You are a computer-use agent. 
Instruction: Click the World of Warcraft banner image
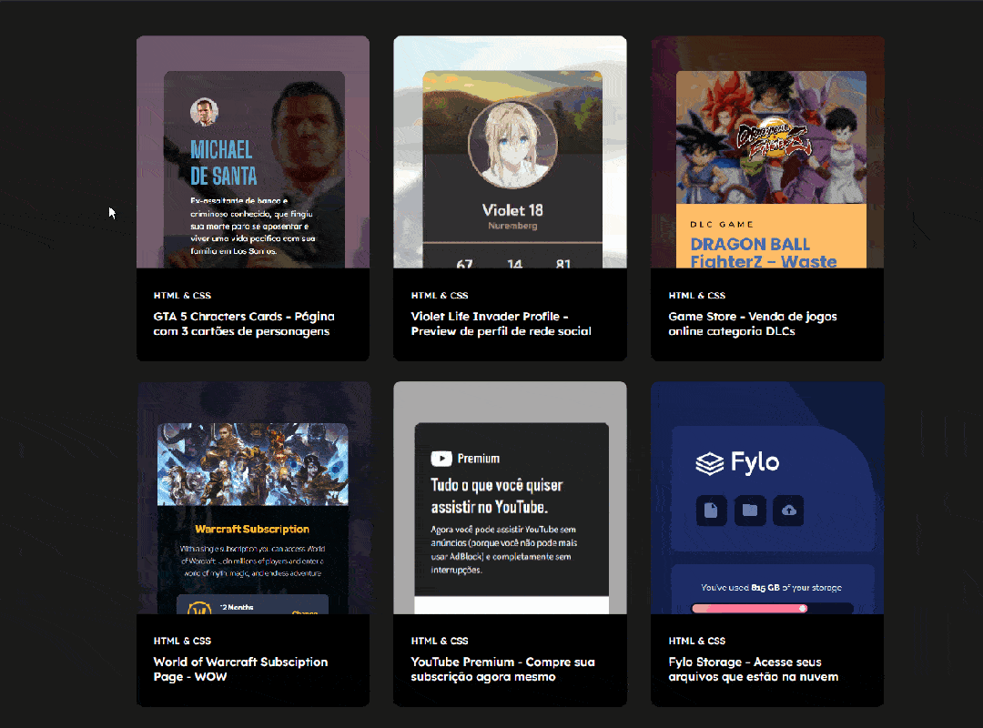click(253, 464)
